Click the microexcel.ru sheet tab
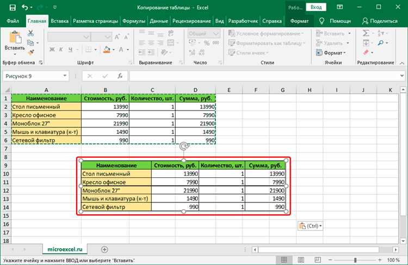The height and width of the screenshot is (265, 408). 65,249
